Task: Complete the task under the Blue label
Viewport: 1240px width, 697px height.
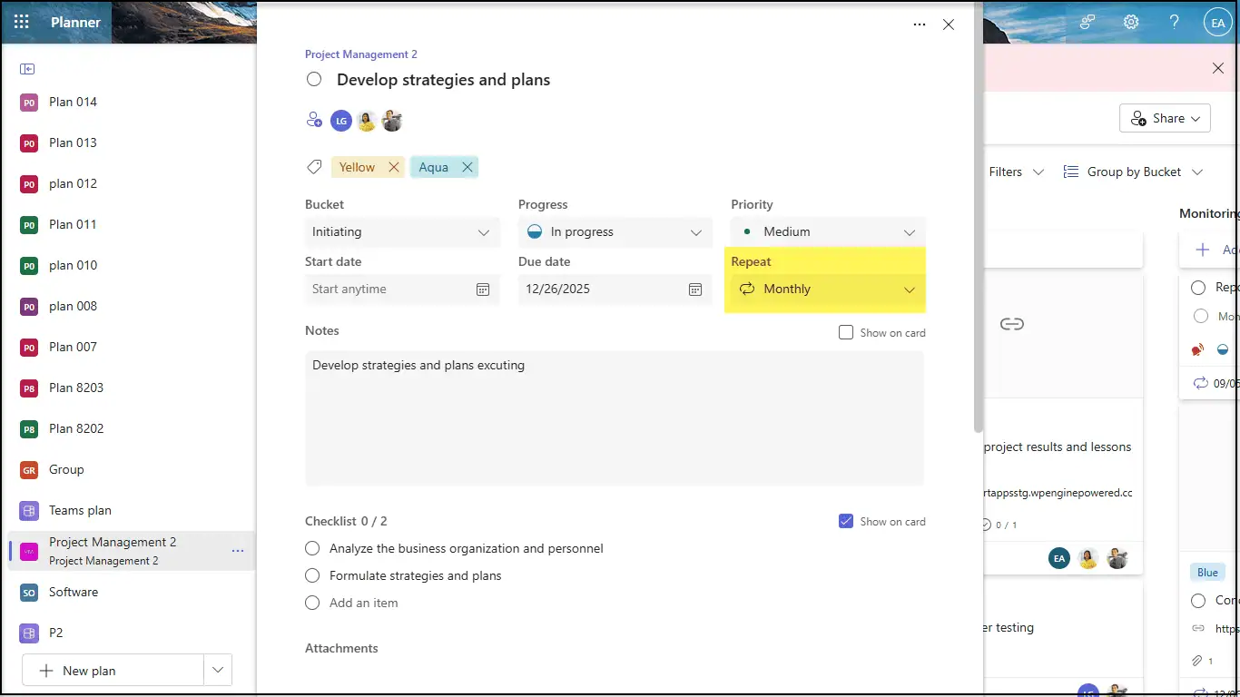Action: coord(1198,601)
